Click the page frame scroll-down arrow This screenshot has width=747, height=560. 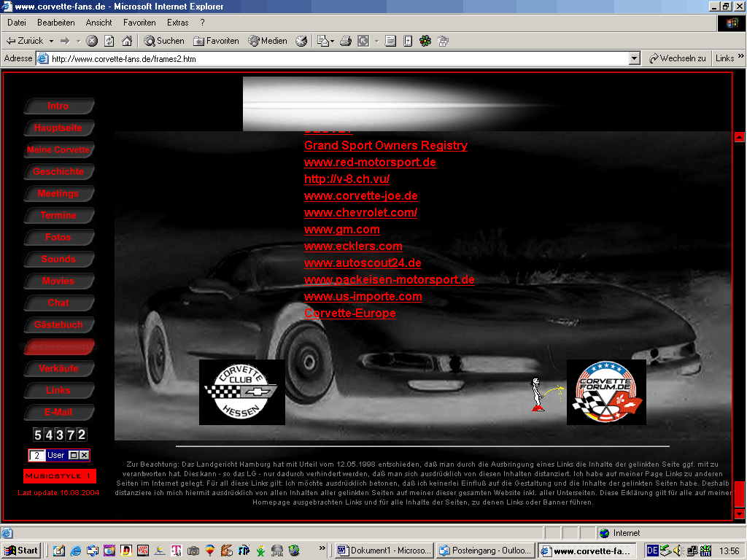(739, 514)
